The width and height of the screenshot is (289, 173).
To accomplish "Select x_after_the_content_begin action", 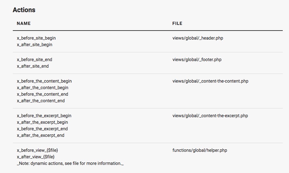I will coord(42,88).
